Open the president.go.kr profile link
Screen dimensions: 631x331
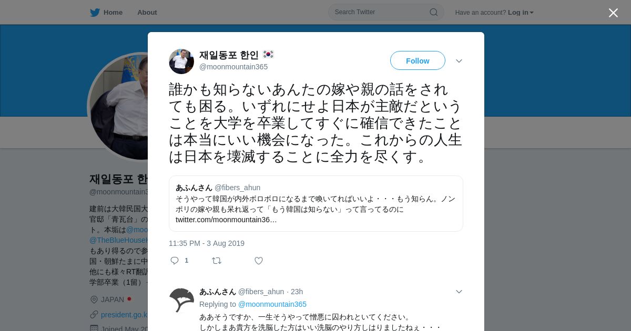124,315
